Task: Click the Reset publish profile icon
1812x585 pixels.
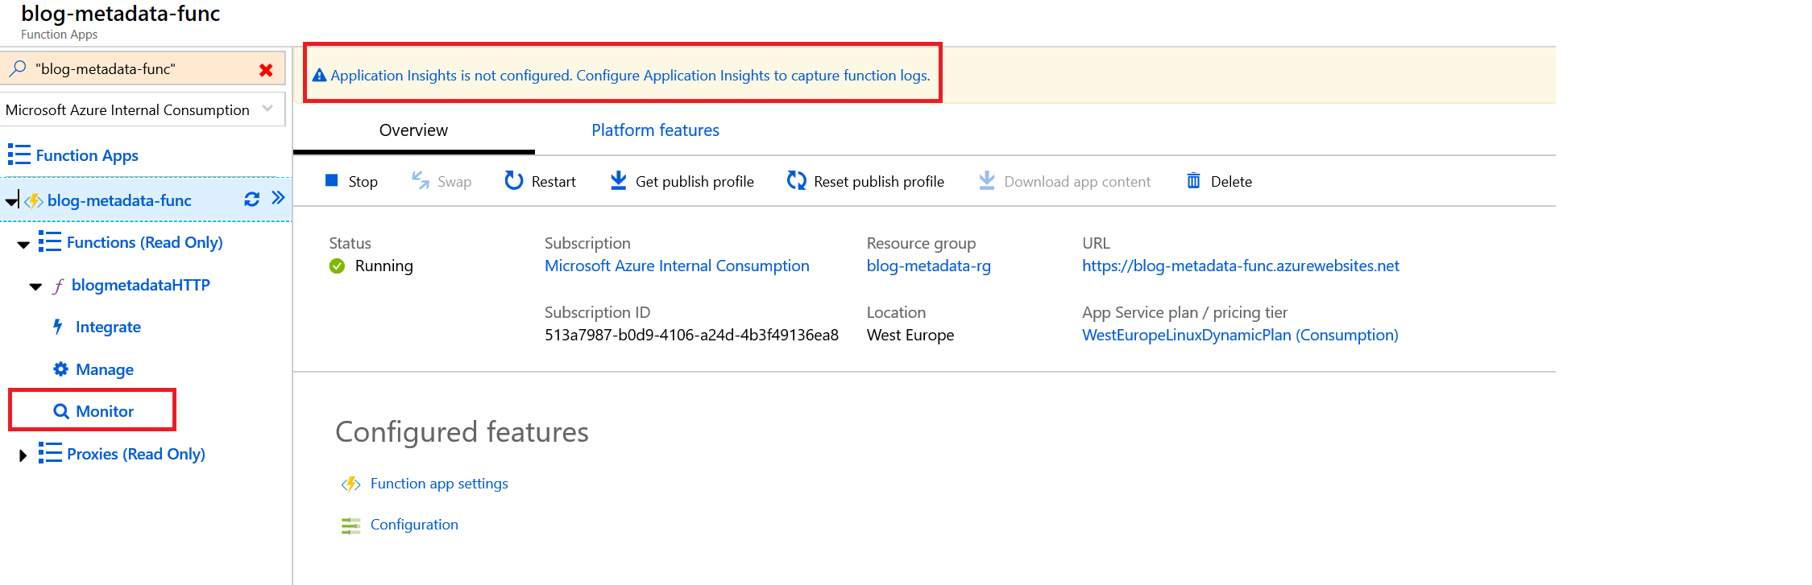Action: pyautogui.click(x=796, y=181)
